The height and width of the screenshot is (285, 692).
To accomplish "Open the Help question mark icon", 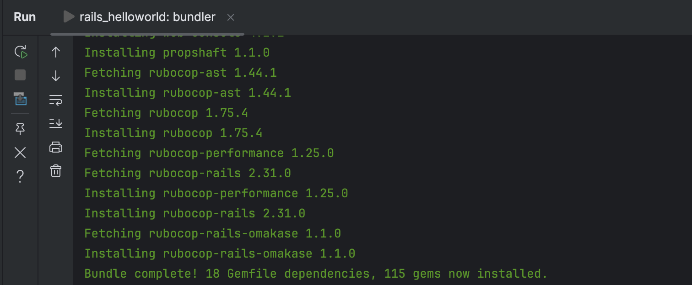I will 20,176.
